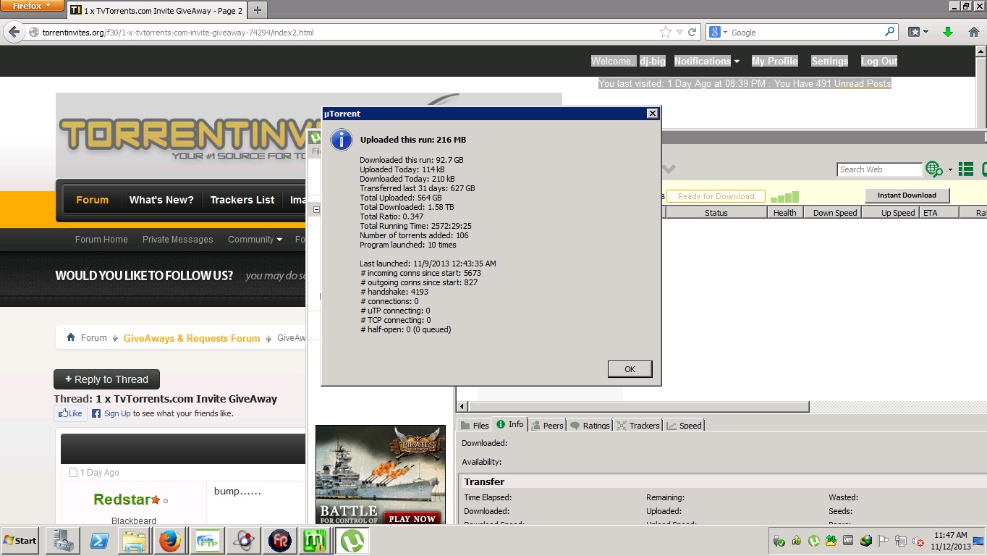This screenshot has width=987, height=556.
Task: Open the What's New? navigation tab
Action: click(161, 200)
